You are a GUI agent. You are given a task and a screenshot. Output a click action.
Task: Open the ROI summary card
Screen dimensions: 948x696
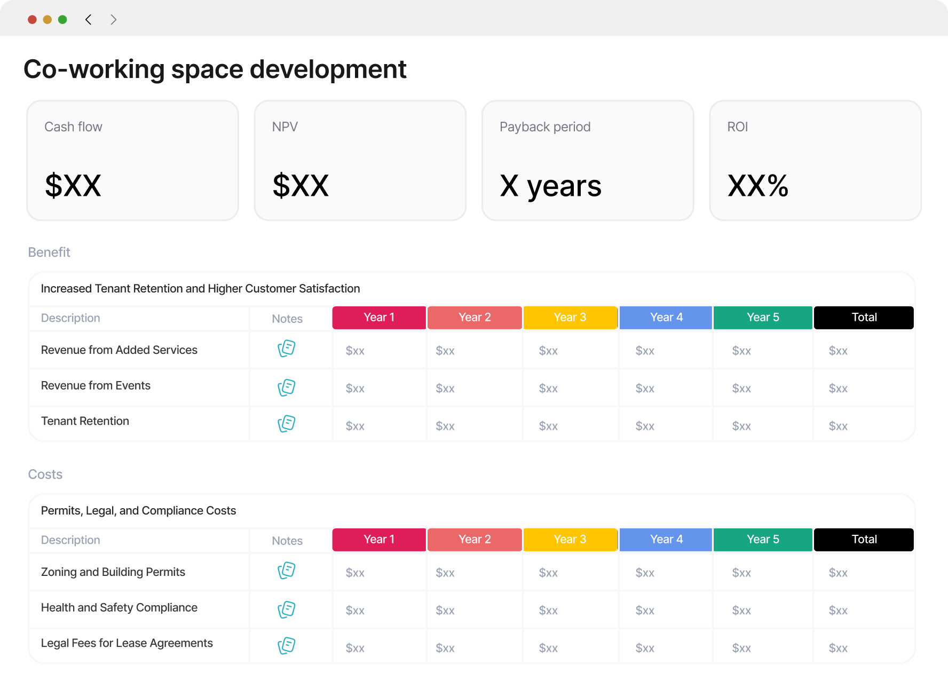pyautogui.click(x=815, y=161)
